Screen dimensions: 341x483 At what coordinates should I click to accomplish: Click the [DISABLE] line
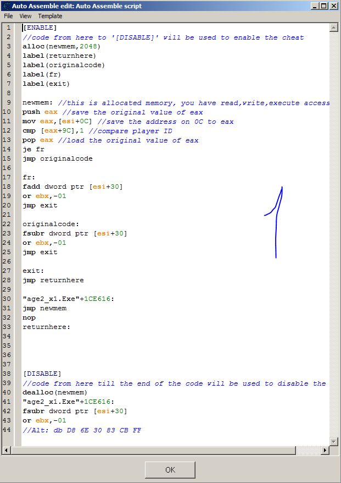(42, 374)
